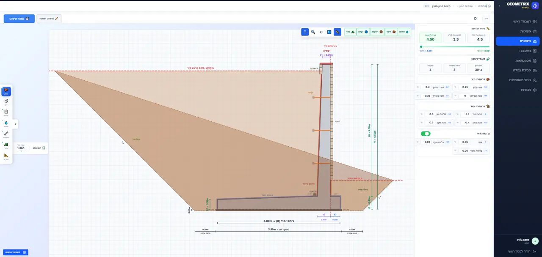Viewport: 542px width, 257px height.
Task: Toggle the איטום layer chip
Action: coord(404,32)
